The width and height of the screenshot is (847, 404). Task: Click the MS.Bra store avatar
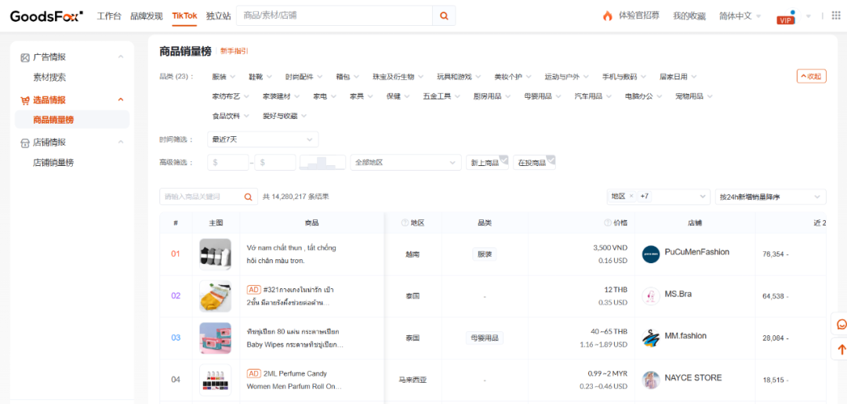click(651, 296)
